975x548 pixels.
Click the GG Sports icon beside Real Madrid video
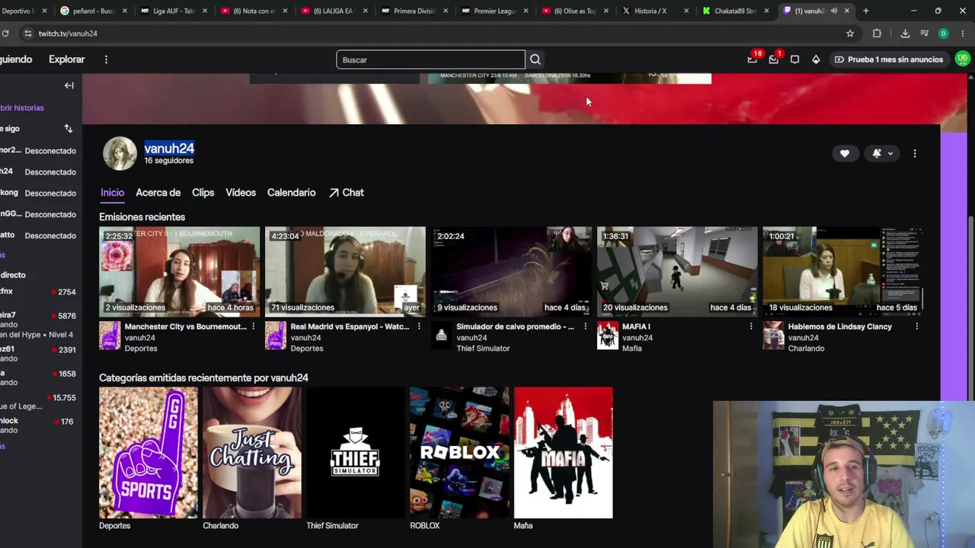point(276,336)
